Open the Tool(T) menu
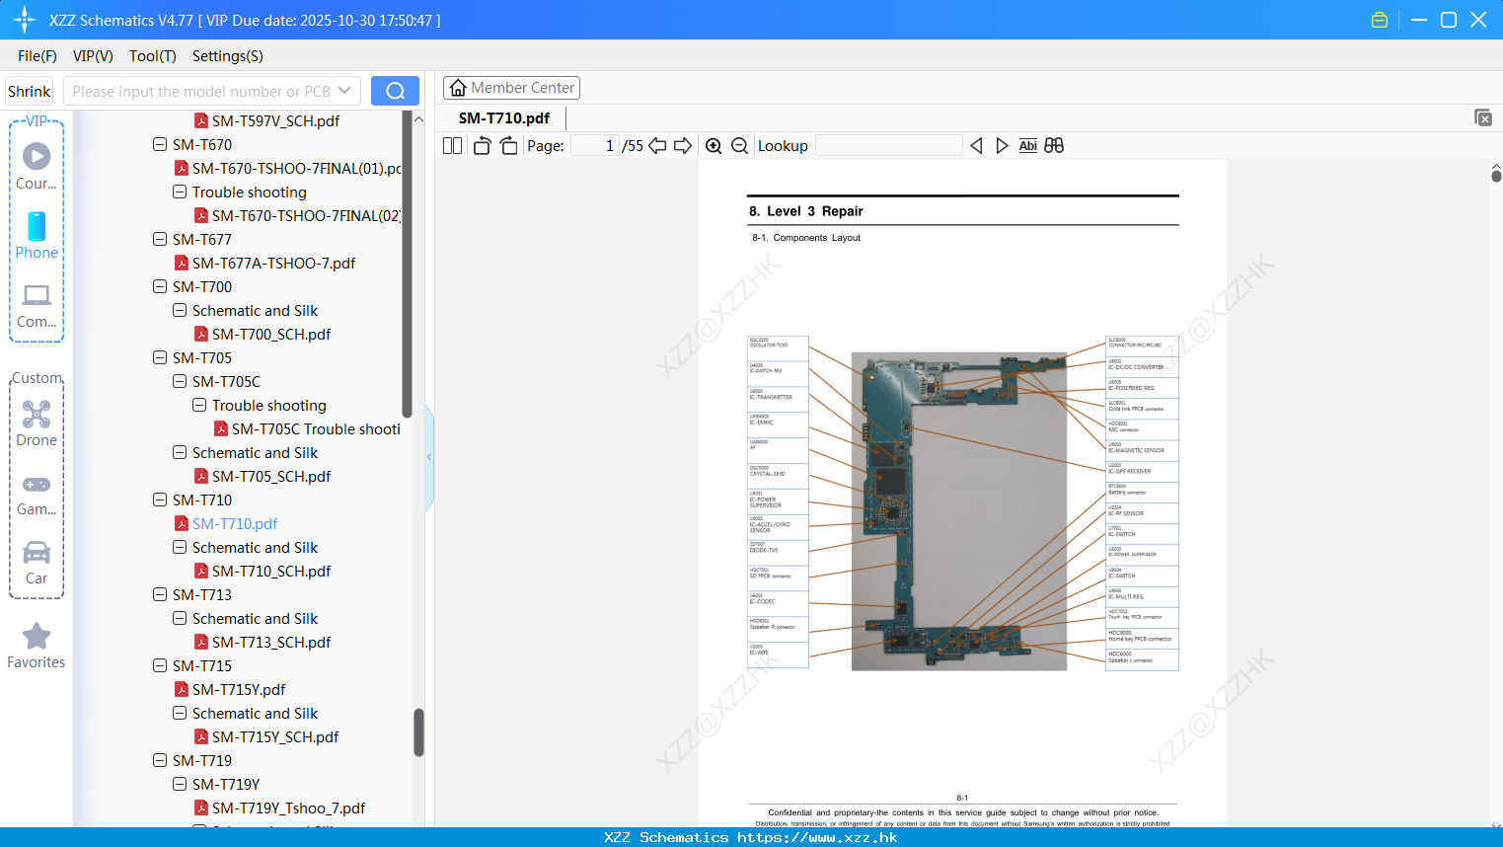 (152, 56)
